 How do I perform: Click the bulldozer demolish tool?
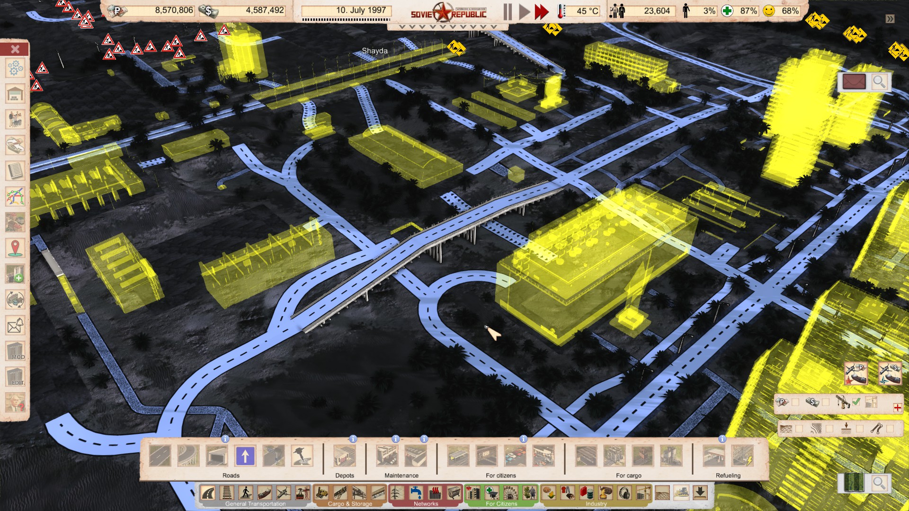coord(681,493)
